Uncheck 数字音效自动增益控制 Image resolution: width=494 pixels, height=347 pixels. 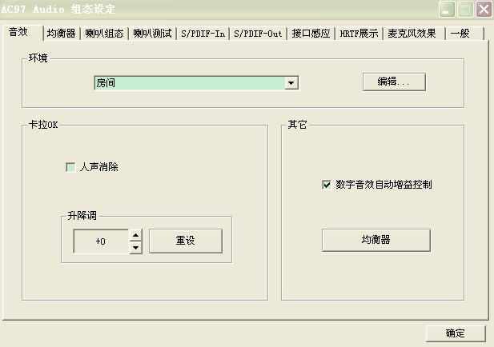point(327,185)
